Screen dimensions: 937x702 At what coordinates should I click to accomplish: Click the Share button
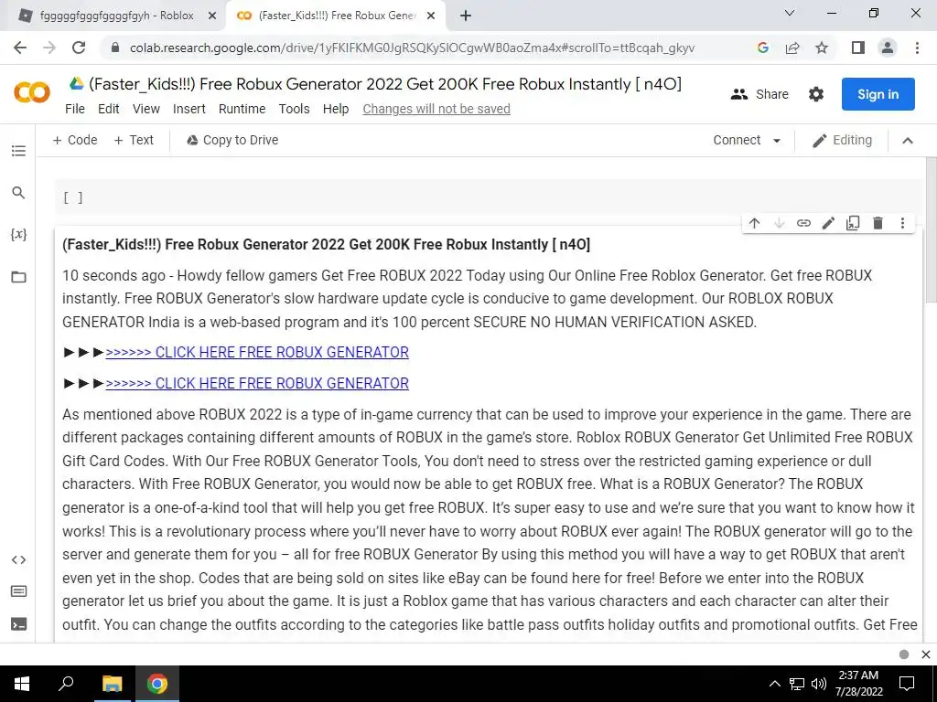[759, 94]
